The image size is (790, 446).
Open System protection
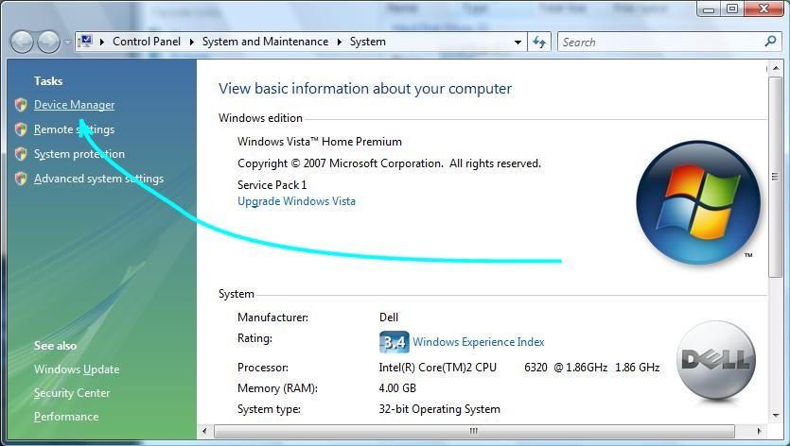coord(79,154)
